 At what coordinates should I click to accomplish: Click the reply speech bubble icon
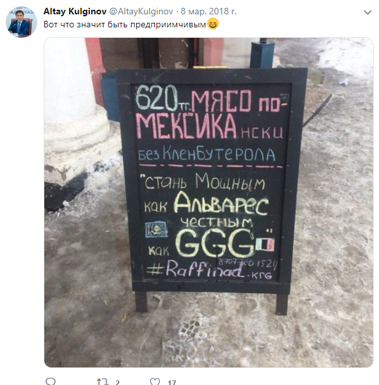[x=51, y=381]
